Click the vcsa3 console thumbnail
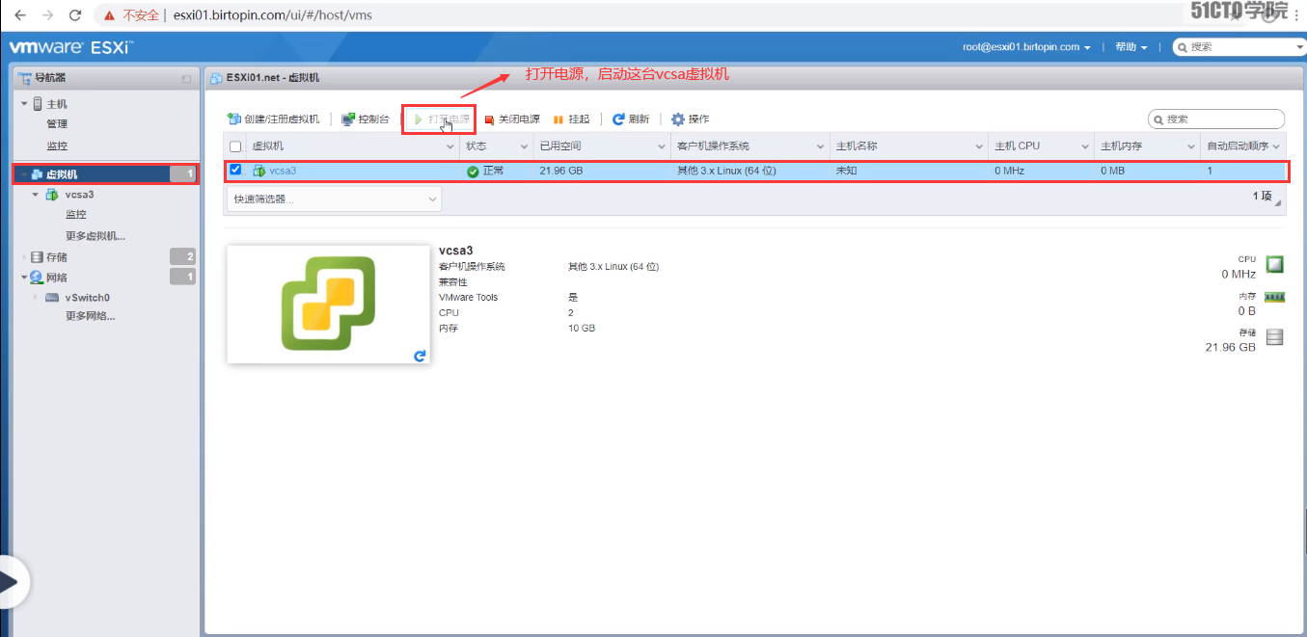 328,304
